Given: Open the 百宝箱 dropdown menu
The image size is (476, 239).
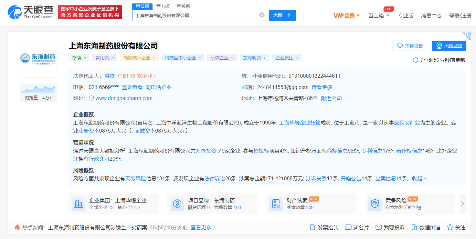Looking at the screenshot, I should coord(379,15).
